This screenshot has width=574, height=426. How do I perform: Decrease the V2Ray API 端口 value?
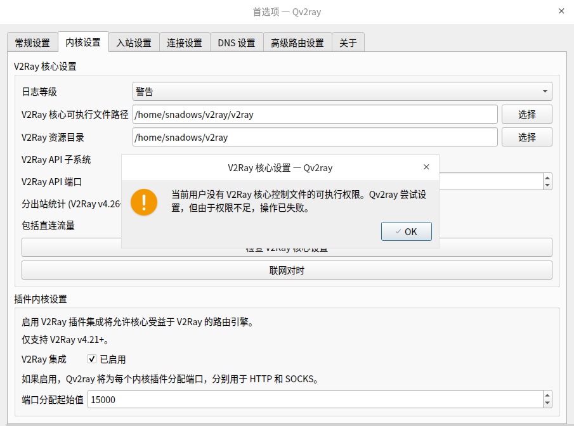(x=547, y=185)
